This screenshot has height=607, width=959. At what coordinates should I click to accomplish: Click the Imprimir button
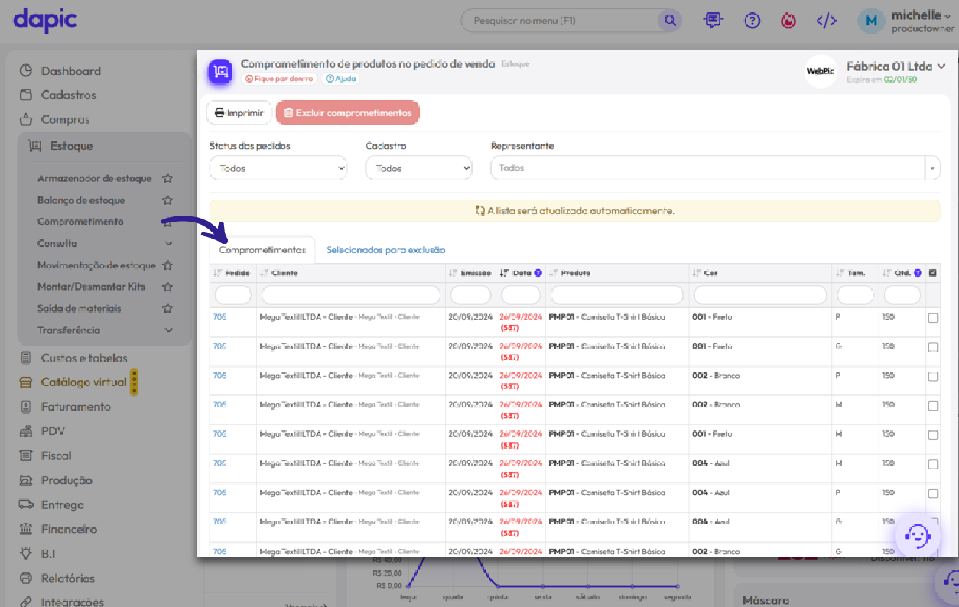tap(239, 113)
